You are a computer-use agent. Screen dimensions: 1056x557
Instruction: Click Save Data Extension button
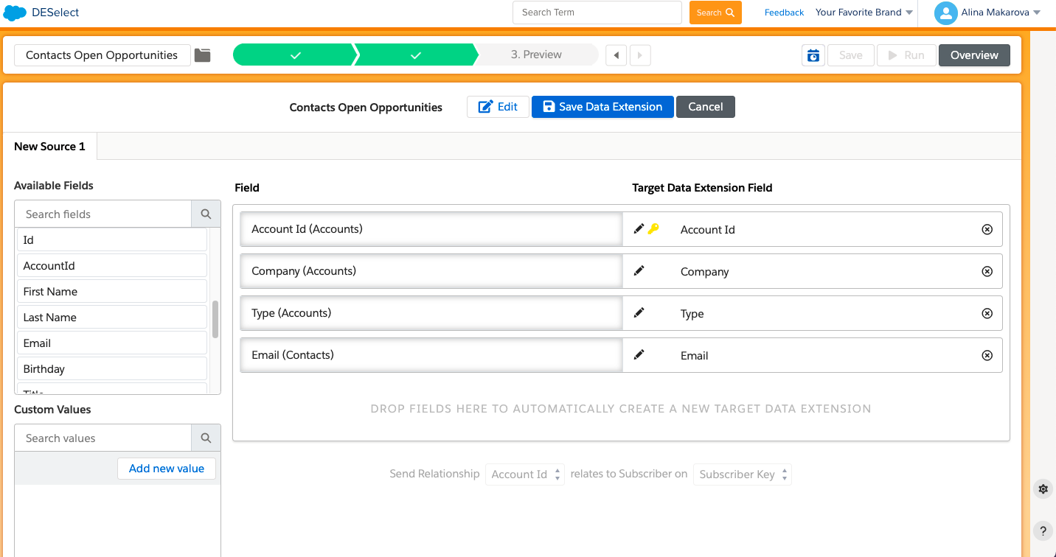coord(602,107)
